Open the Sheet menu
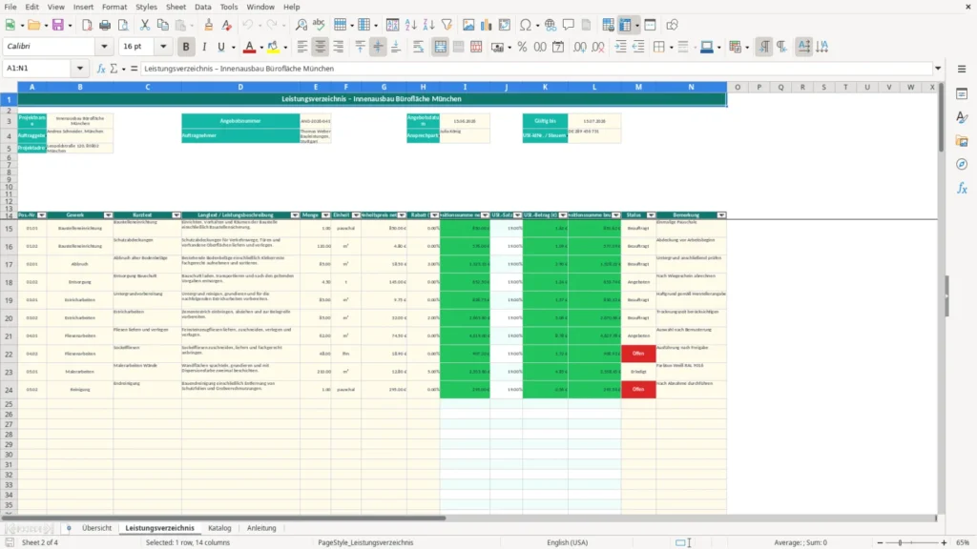Screen dimensions: 977x549 176,7
